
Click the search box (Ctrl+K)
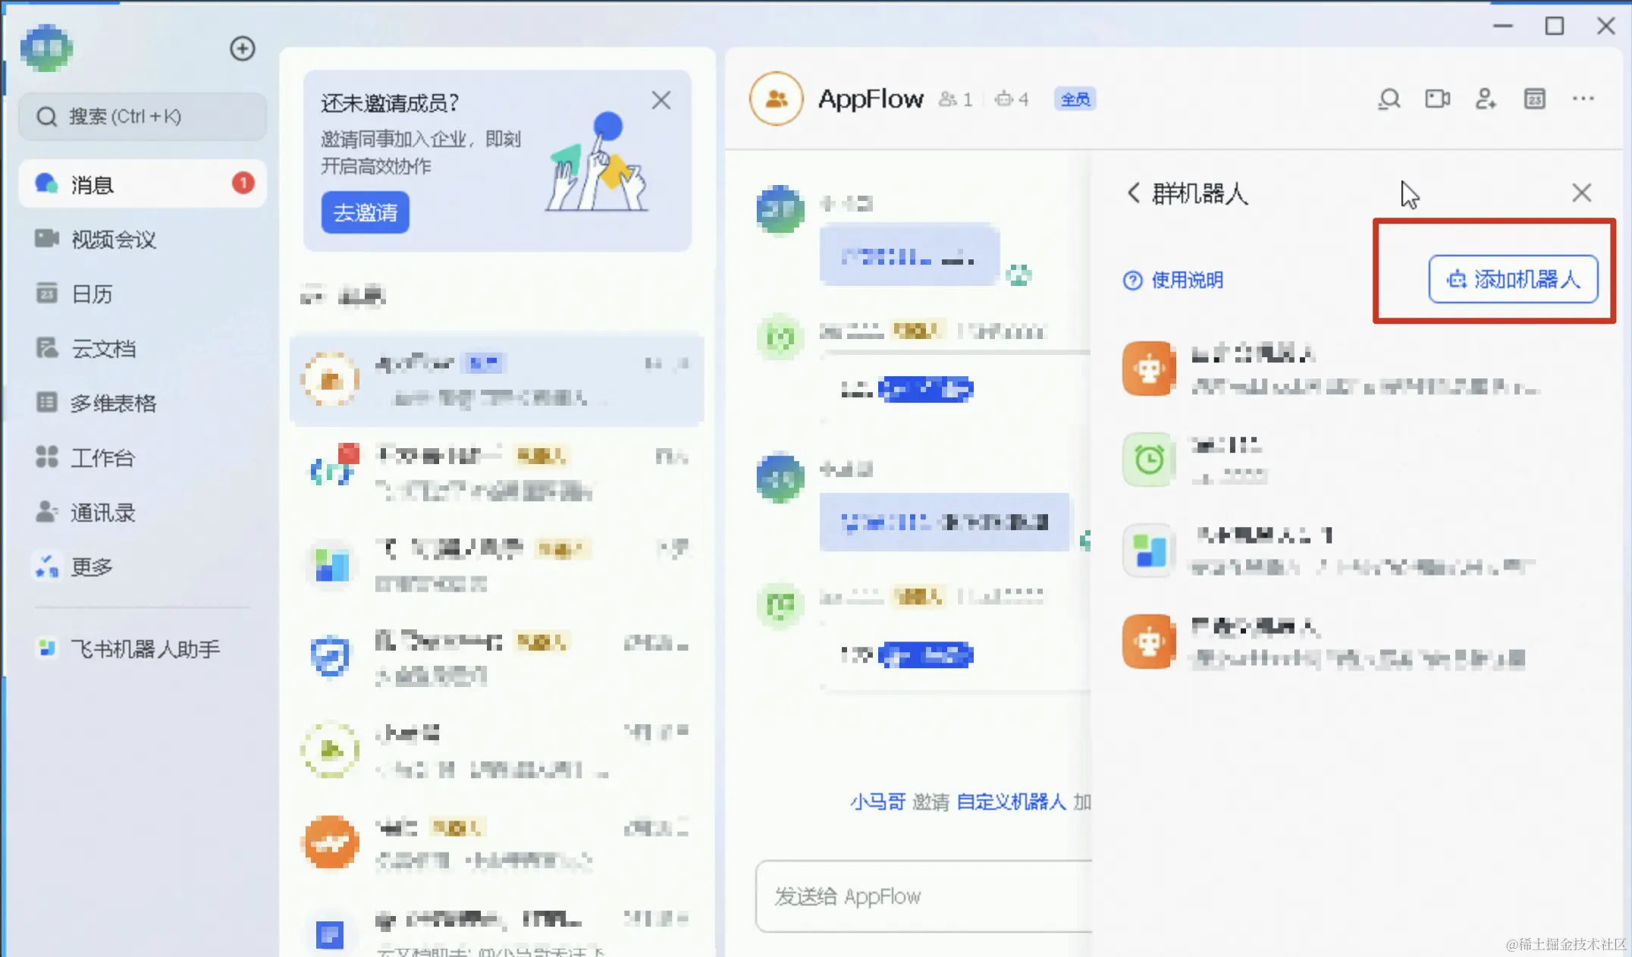(x=142, y=117)
